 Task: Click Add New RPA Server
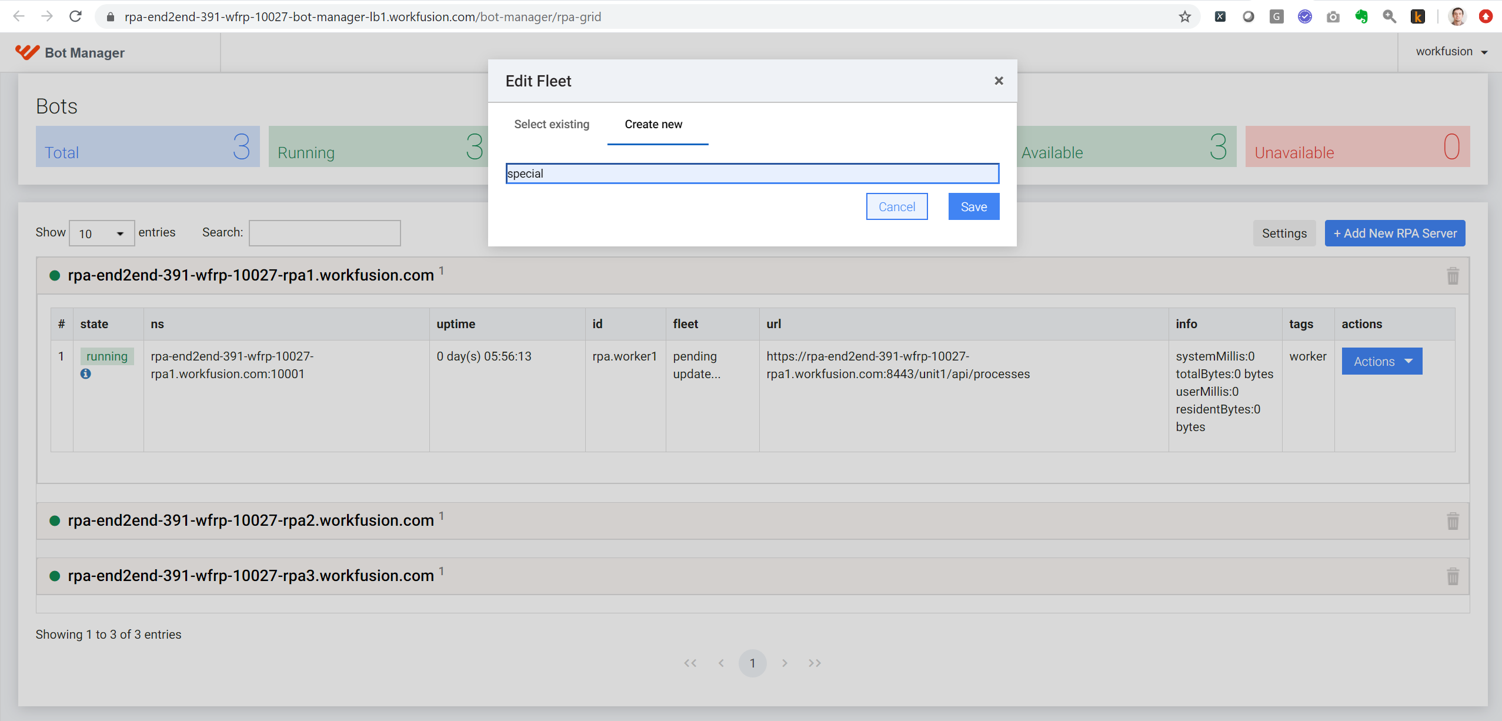pyautogui.click(x=1395, y=233)
